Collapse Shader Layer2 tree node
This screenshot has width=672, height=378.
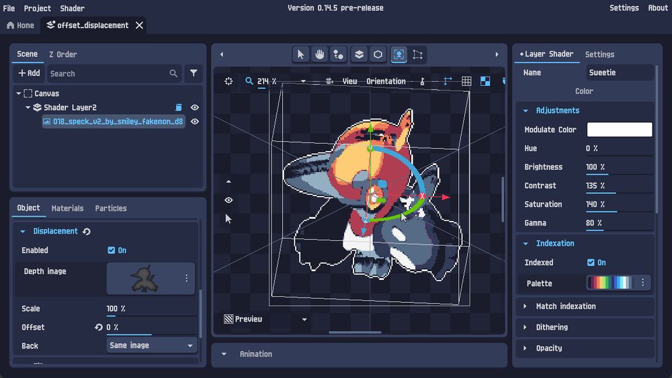tap(28, 107)
